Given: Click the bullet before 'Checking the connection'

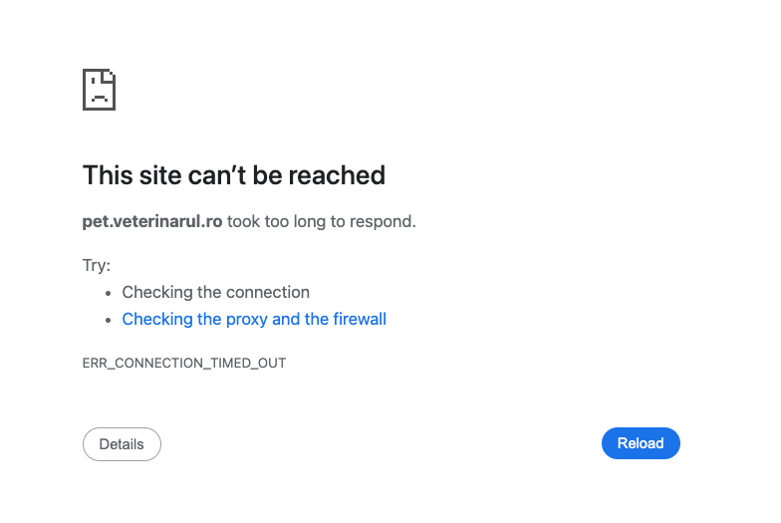Looking at the screenshot, I should pyautogui.click(x=109, y=294).
